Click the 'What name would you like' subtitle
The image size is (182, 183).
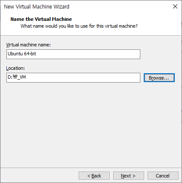point(79,26)
